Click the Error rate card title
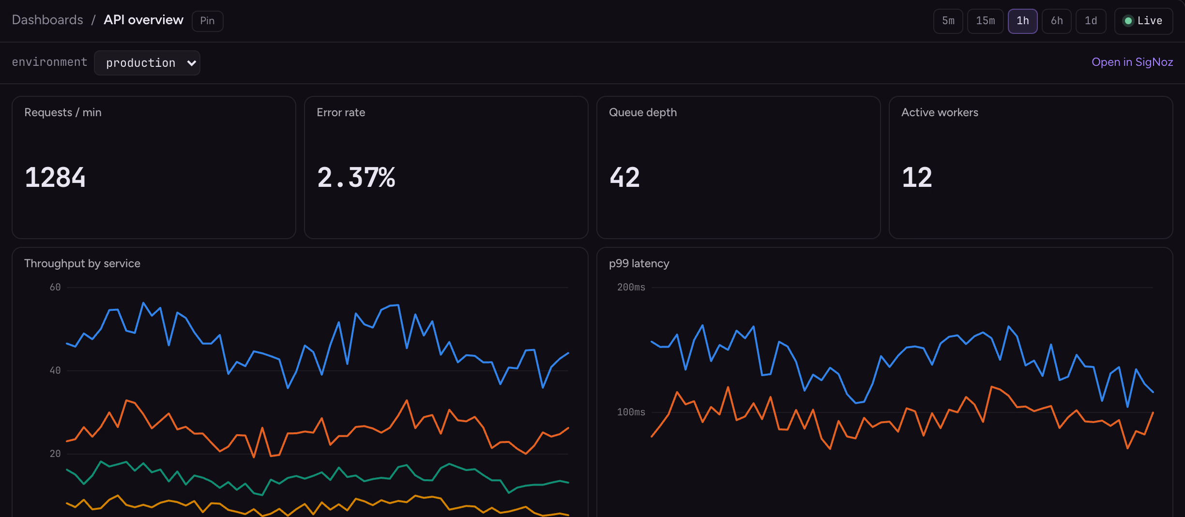This screenshot has width=1185, height=517. click(x=341, y=112)
